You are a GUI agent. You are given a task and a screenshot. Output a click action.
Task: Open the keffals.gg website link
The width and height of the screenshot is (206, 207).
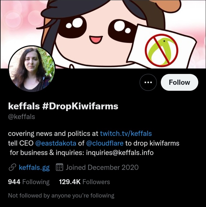click(x=34, y=168)
